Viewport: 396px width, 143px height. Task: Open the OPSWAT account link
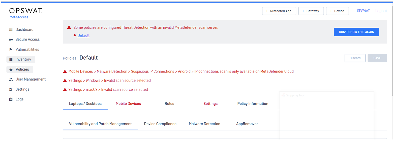[363, 11]
